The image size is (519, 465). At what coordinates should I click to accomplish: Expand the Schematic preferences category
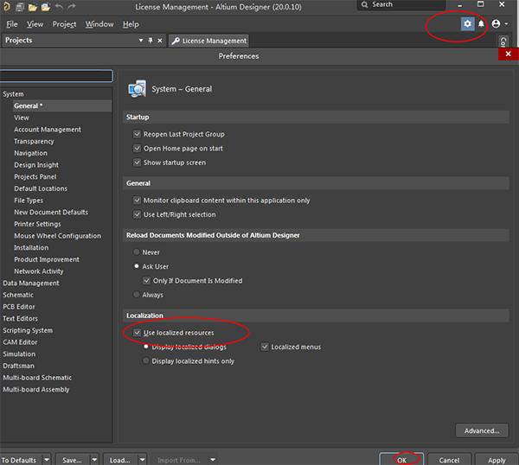click(18, 295)
